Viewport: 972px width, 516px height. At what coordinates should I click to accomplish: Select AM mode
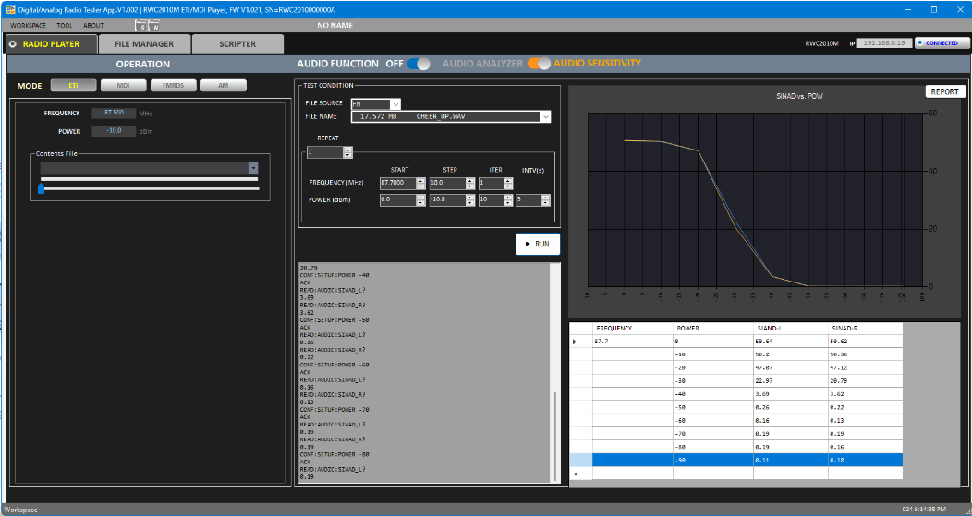click(224, 86)
